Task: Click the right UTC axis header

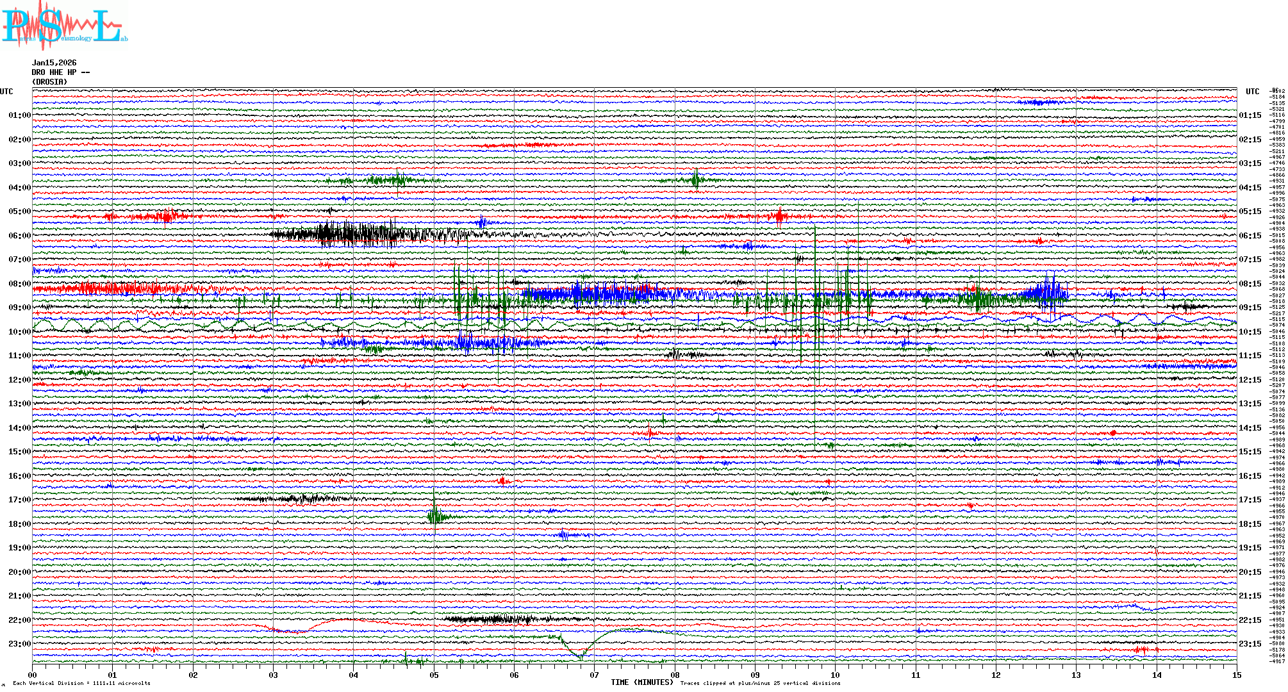Action: pyautogui.click(x=1252, y=92)
